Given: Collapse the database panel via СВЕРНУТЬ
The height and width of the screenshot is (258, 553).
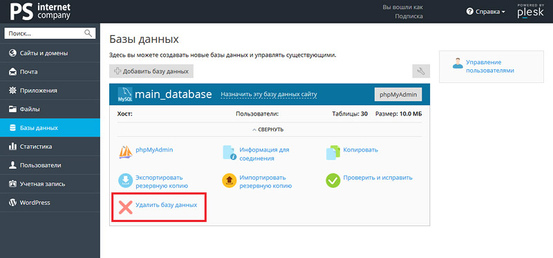Looking at the screenshot, I should click(x=268, y=129).
